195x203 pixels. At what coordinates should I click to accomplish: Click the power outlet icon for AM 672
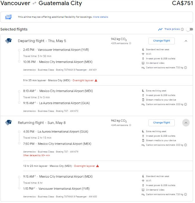143,95
